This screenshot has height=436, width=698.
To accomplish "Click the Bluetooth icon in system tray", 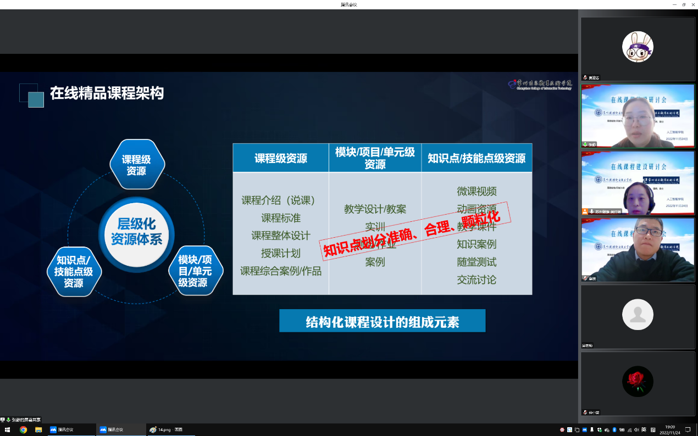I will click(x=614, y=429).
